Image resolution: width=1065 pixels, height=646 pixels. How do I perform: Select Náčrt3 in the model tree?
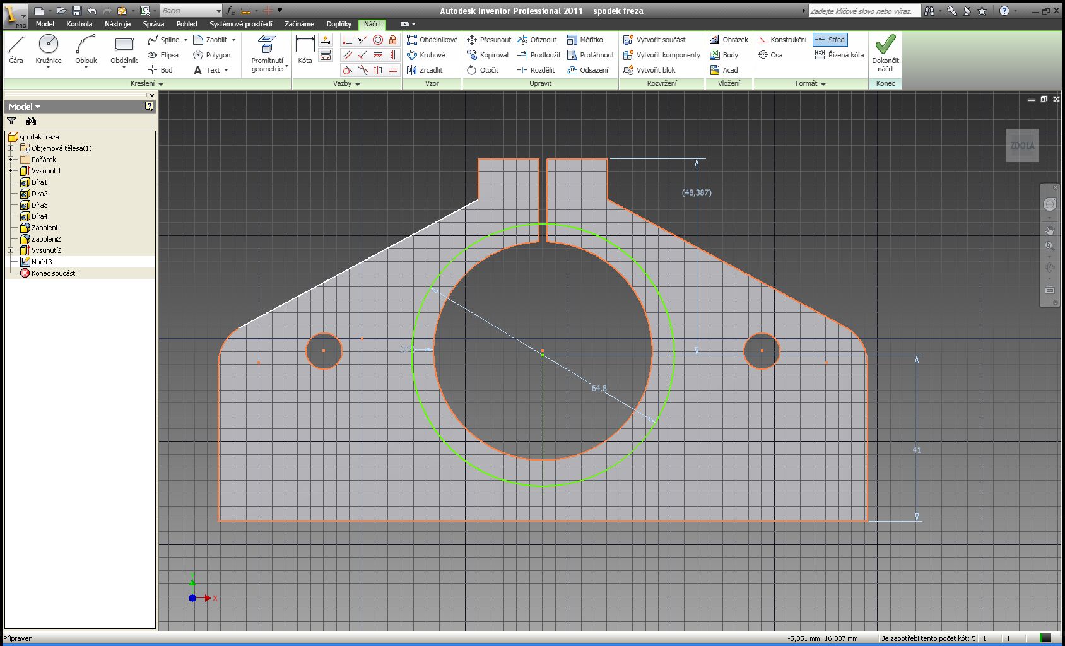tap(42, 262)
